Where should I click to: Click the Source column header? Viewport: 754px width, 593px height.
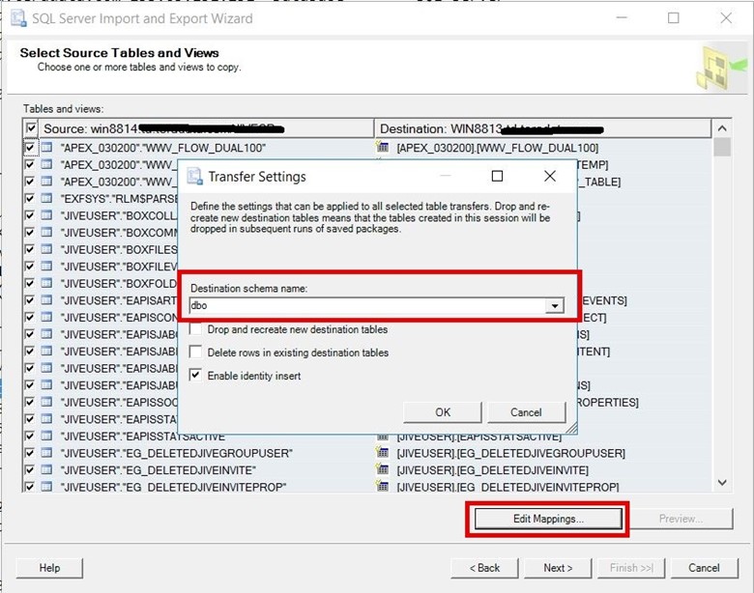205,128
